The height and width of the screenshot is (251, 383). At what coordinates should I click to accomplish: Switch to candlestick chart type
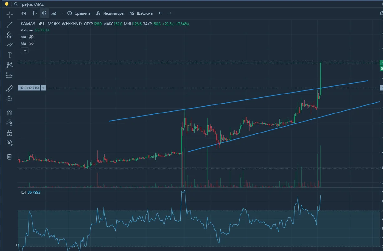point(44,13)
